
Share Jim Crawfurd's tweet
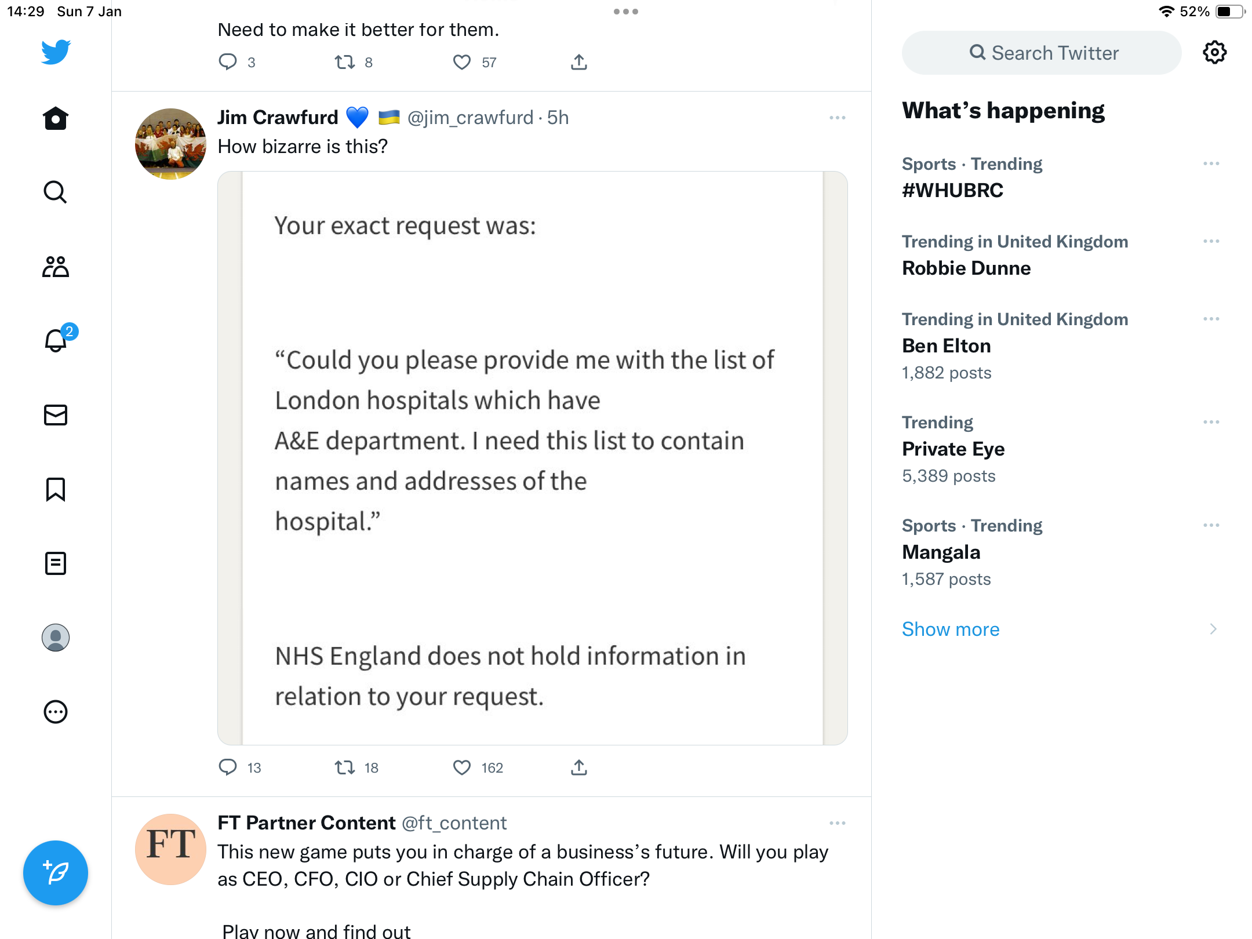[579, 767]
